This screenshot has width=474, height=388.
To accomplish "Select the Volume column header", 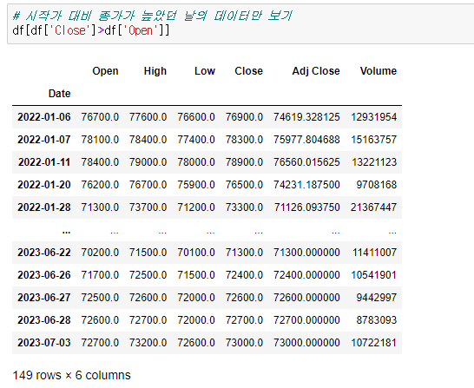I will 379,71.
